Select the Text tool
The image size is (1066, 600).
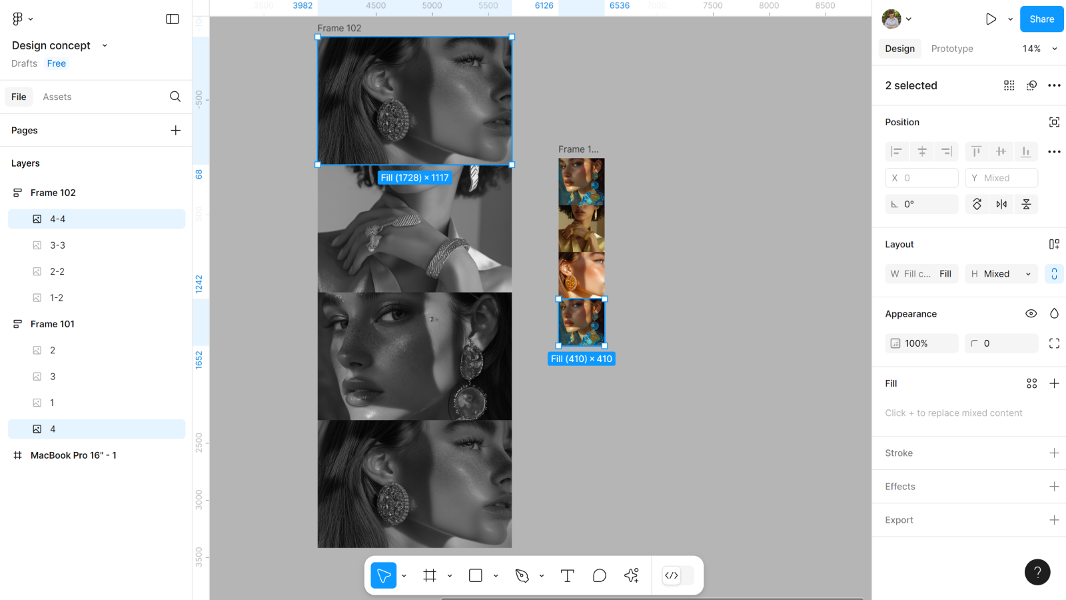567,575
